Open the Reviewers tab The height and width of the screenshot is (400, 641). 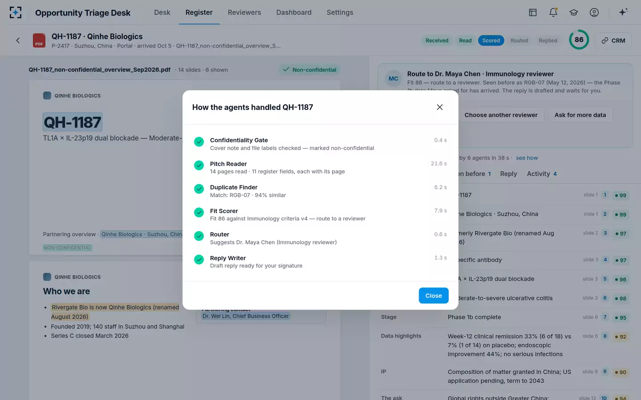tap(244, 12)
